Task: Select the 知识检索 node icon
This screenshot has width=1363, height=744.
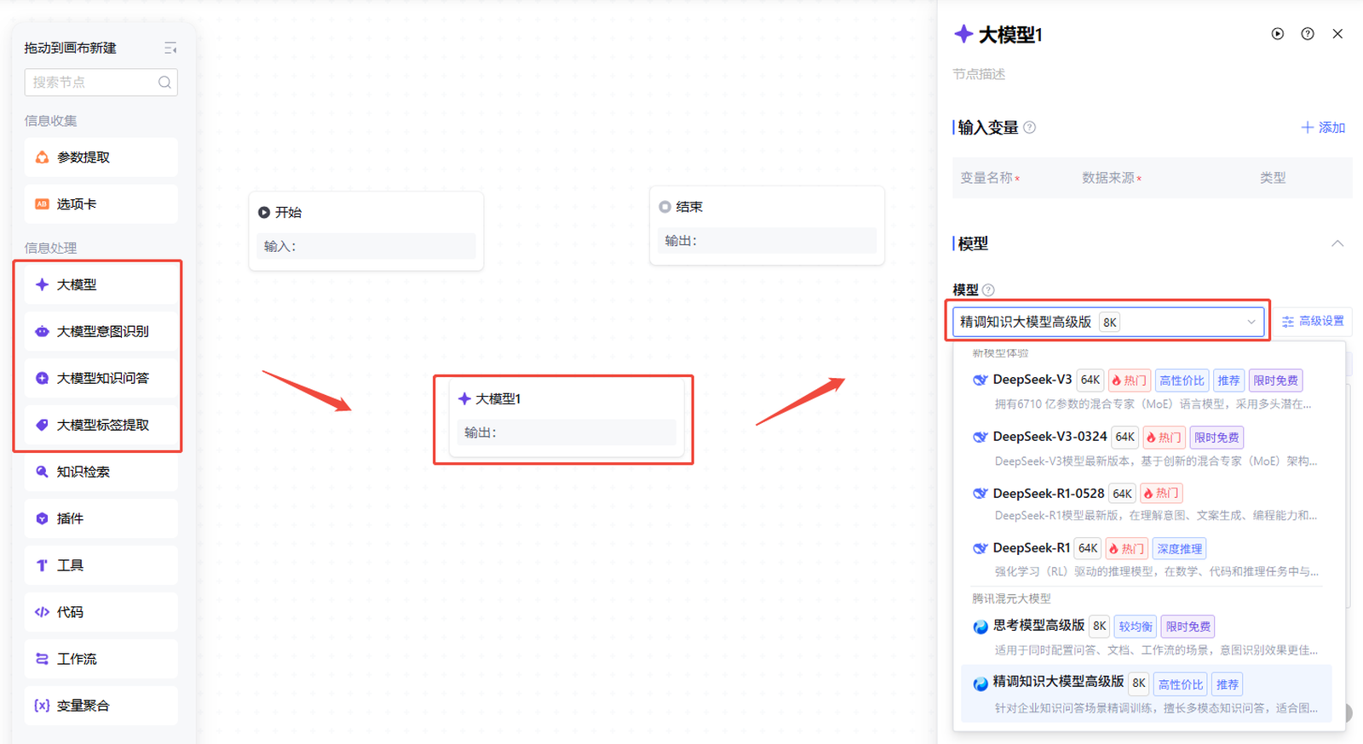Action: 42,472
